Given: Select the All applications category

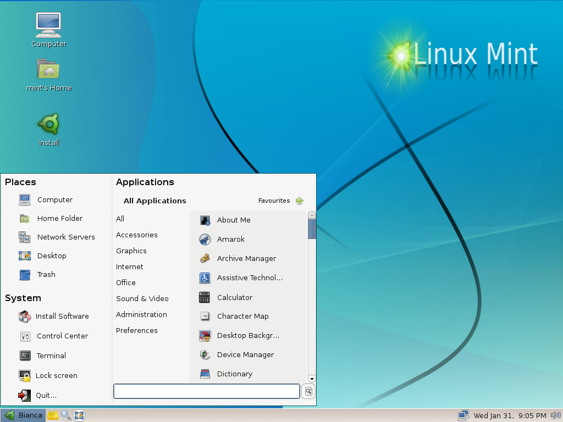Looking at the screenshot, I should pyautogui.click(x=120, y=219).
